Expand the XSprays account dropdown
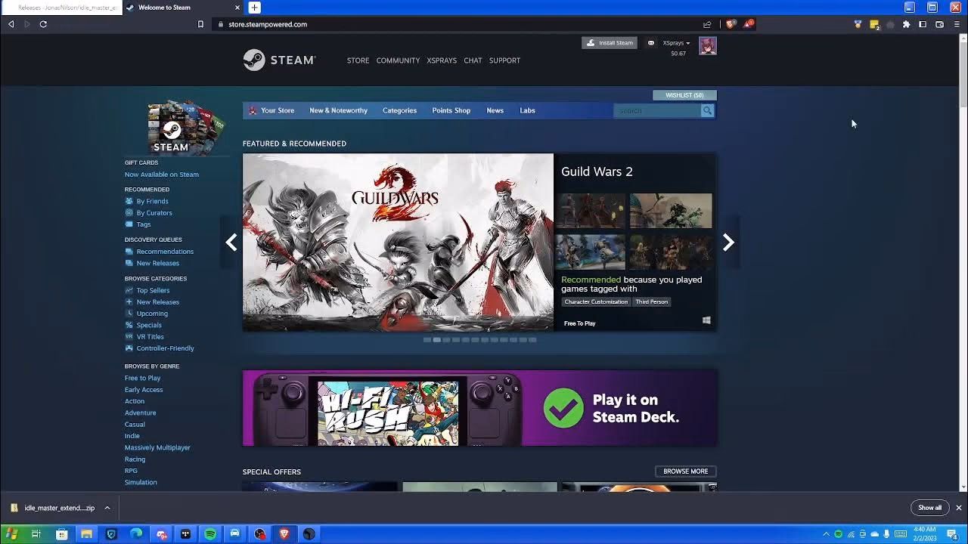 pyautogui.click(x=676, y=43)
